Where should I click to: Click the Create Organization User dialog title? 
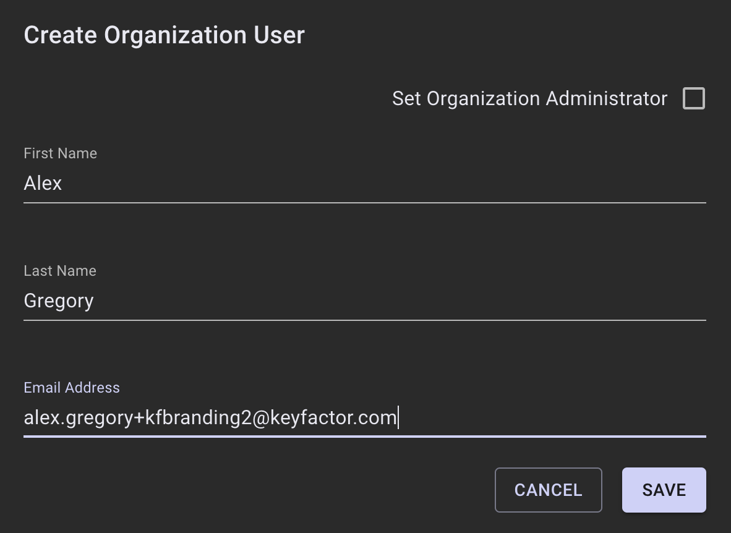[x=164, y=35]
